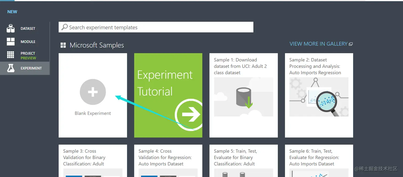Open Sample 2 magnifier chart thumbnail
Screen dimensions: 403x177
click(319, 97)
